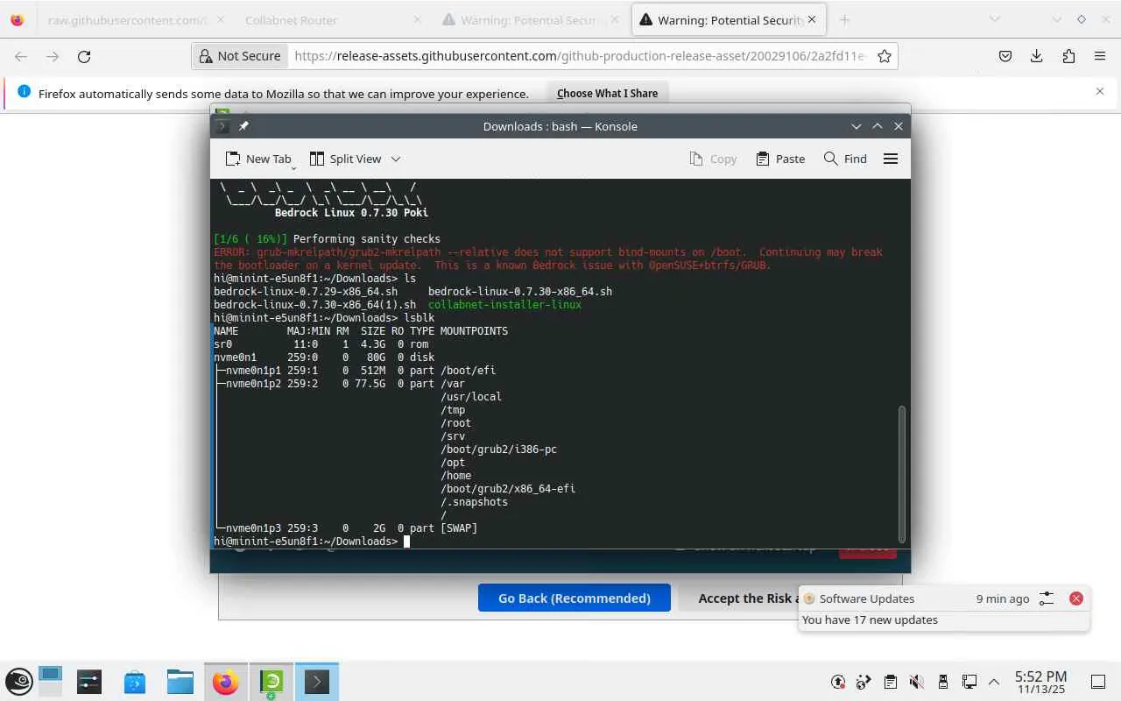
Task: Go back in Firefox history
Action: pos(21,56)
